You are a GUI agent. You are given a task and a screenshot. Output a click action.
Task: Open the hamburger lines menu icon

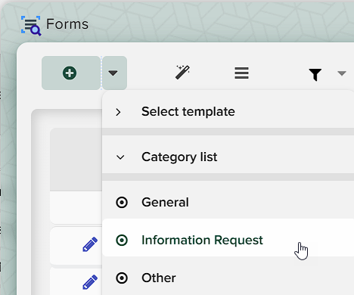(x=241, y=73)
